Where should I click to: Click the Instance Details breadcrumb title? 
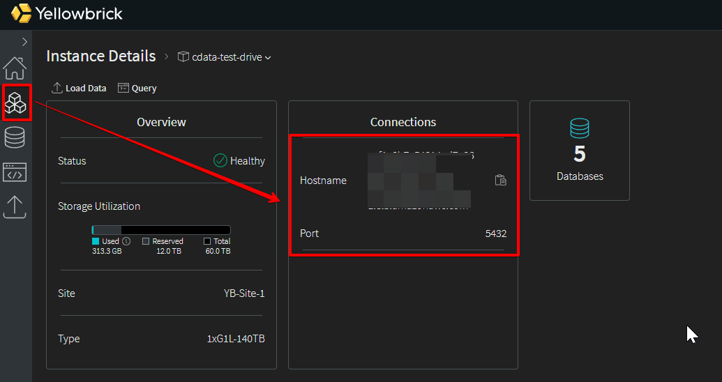coord(101,56)
